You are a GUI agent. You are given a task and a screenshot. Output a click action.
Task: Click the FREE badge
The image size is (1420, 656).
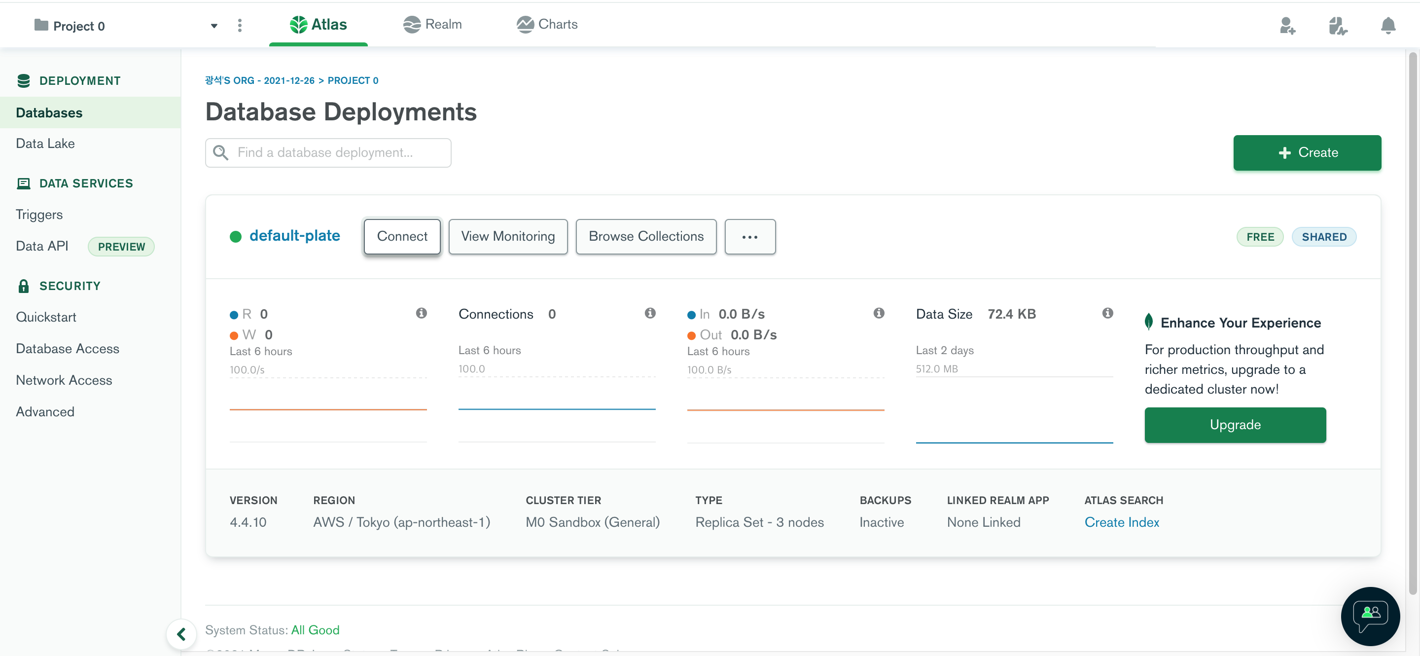click(1260, 237)
